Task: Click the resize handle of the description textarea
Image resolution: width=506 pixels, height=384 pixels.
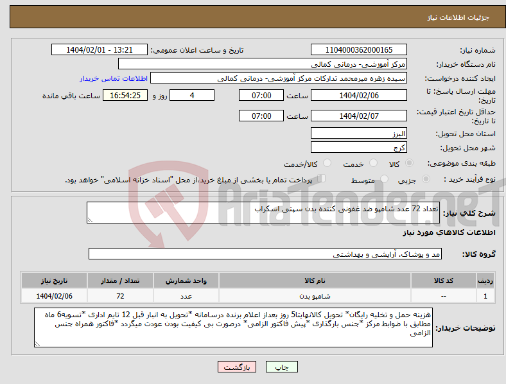Action: pyautogui.click(x=90, y=220)
